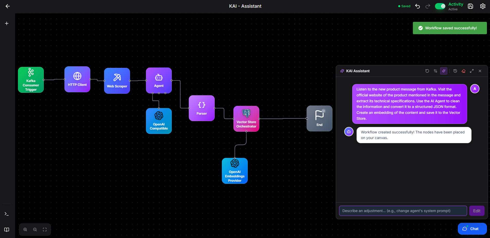Viewport: 490px width, 238px height.
Task: Open workflow settings gear
Action: tap(483, 6)
